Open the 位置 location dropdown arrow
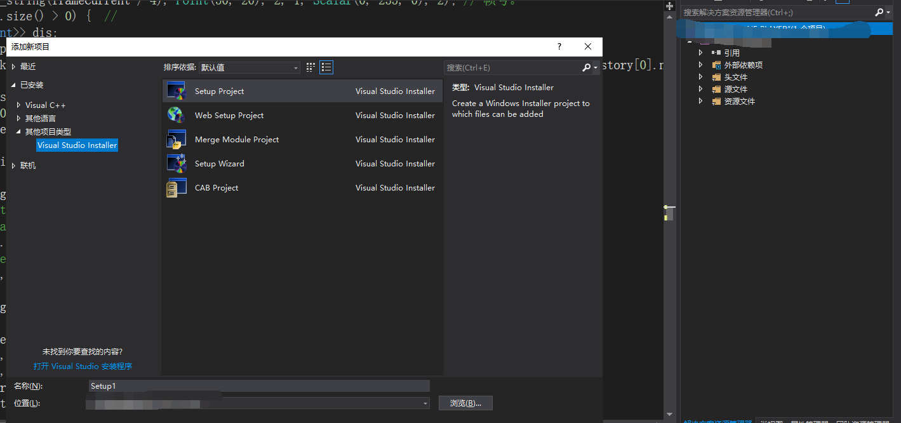 (x=424, y=403)
